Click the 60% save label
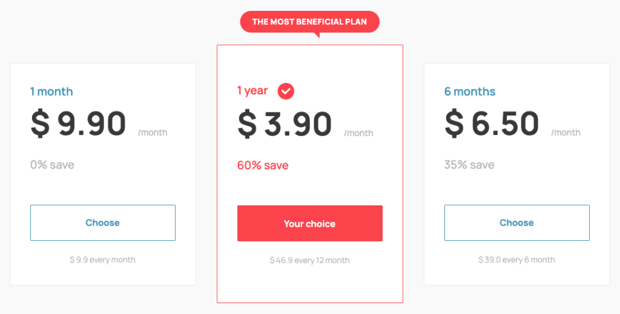Viewport: 620px width, 314px height. coord(263,165)
